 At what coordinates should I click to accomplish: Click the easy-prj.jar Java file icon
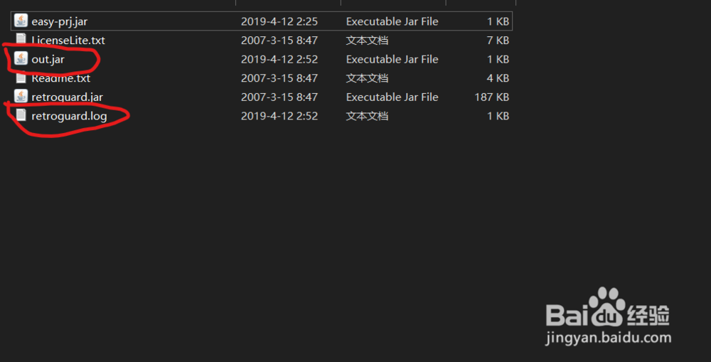click(x=21, y=21)
